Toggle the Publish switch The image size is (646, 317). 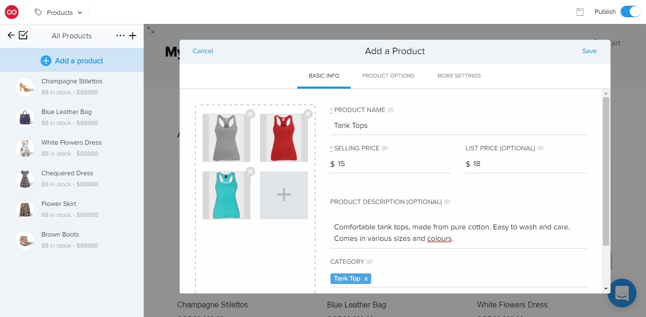tap(630, 12)
